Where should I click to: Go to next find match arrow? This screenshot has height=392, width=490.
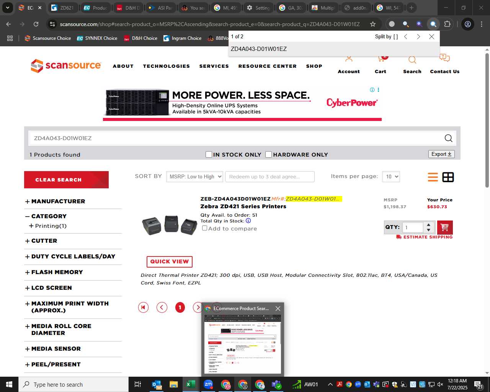(x=418, y=36)
